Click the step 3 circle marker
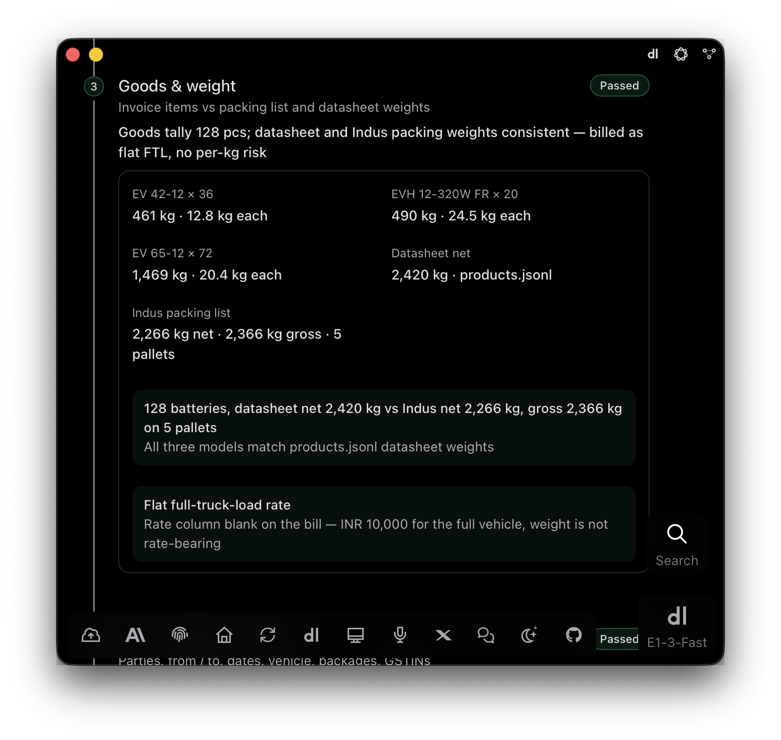Viewport: 781px width, 740px height. (x=94, y=86)
